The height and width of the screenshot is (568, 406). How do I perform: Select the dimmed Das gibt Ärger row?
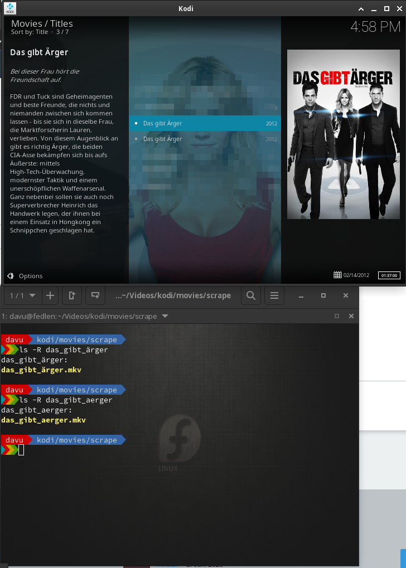tap(205, 139)
